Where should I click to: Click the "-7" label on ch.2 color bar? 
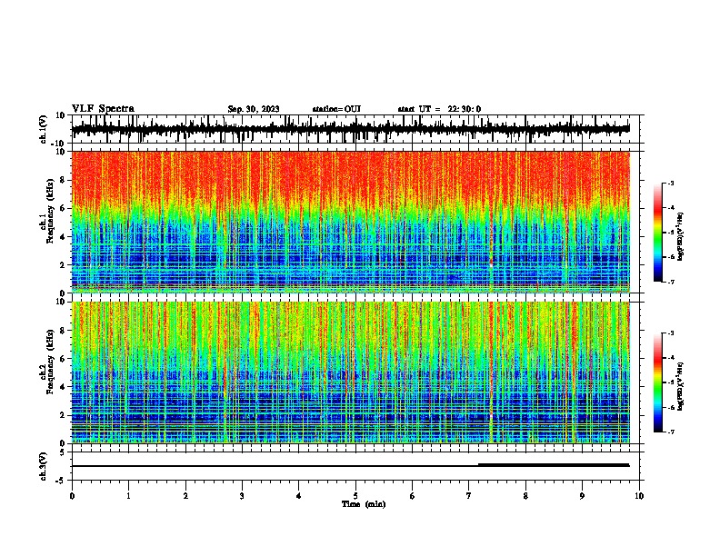tap(671, 432)
